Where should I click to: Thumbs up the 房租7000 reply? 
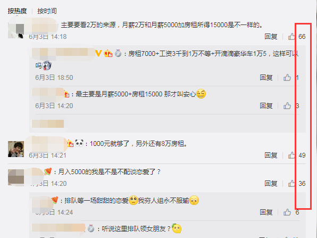tap(287, 78)
